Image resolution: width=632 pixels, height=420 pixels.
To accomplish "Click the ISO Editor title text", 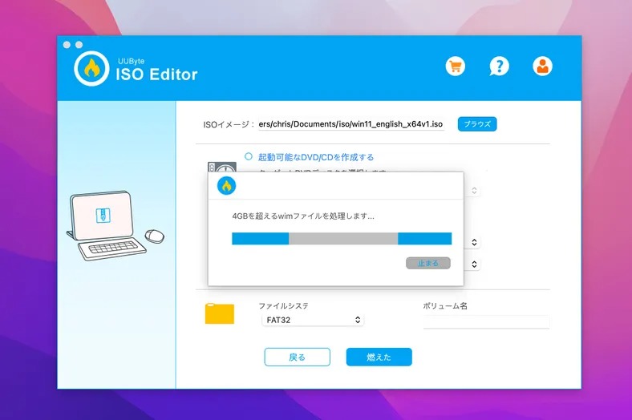I will click(156, 75).
